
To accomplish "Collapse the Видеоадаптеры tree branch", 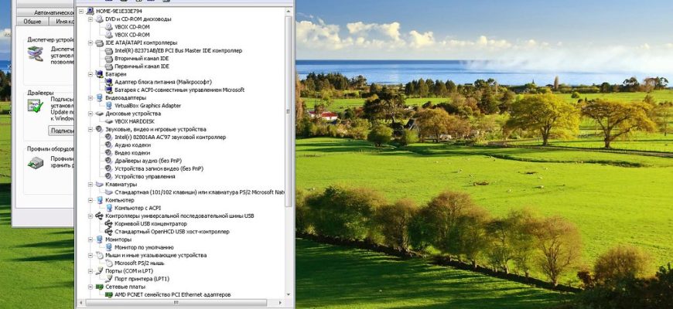I will (x=90, y=98).
